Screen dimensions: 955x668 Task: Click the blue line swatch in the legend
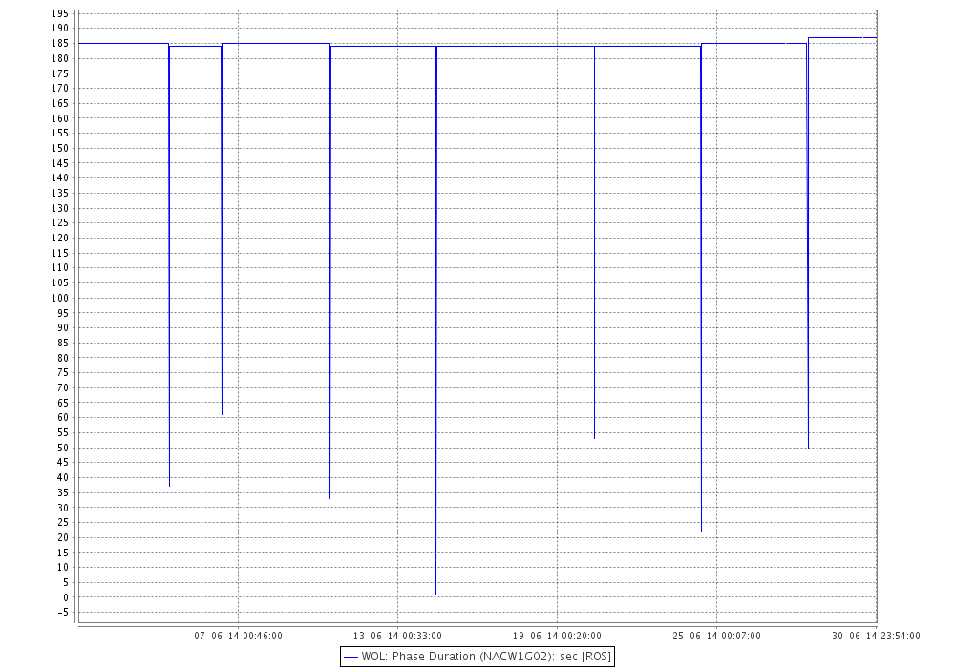point(350,658)
